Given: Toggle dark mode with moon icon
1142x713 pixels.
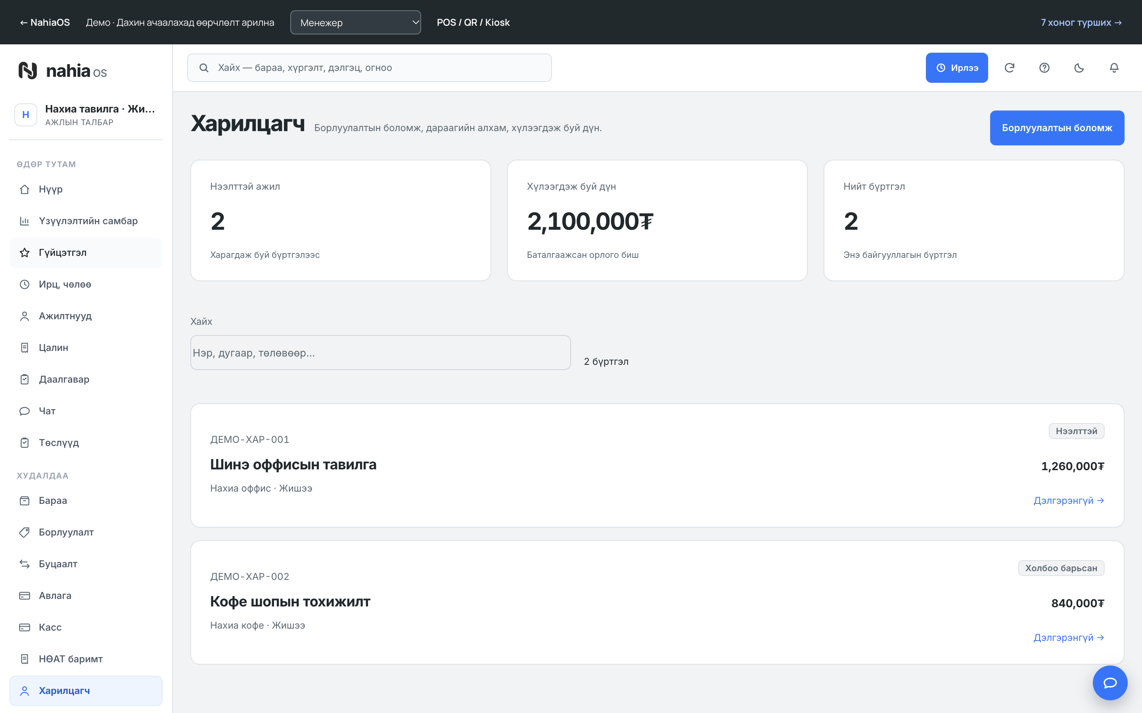Looking at the screenshot, I should point(1079,68).
